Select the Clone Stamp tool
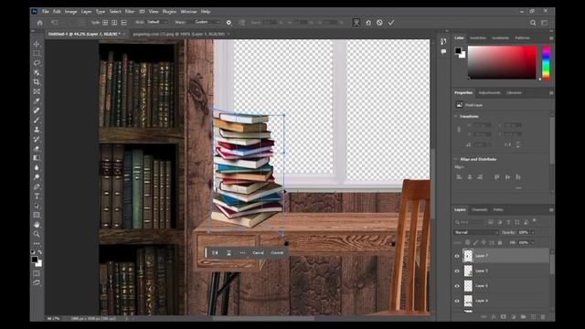The height and width of the screenshot is (329, 585). coord(37,130)
